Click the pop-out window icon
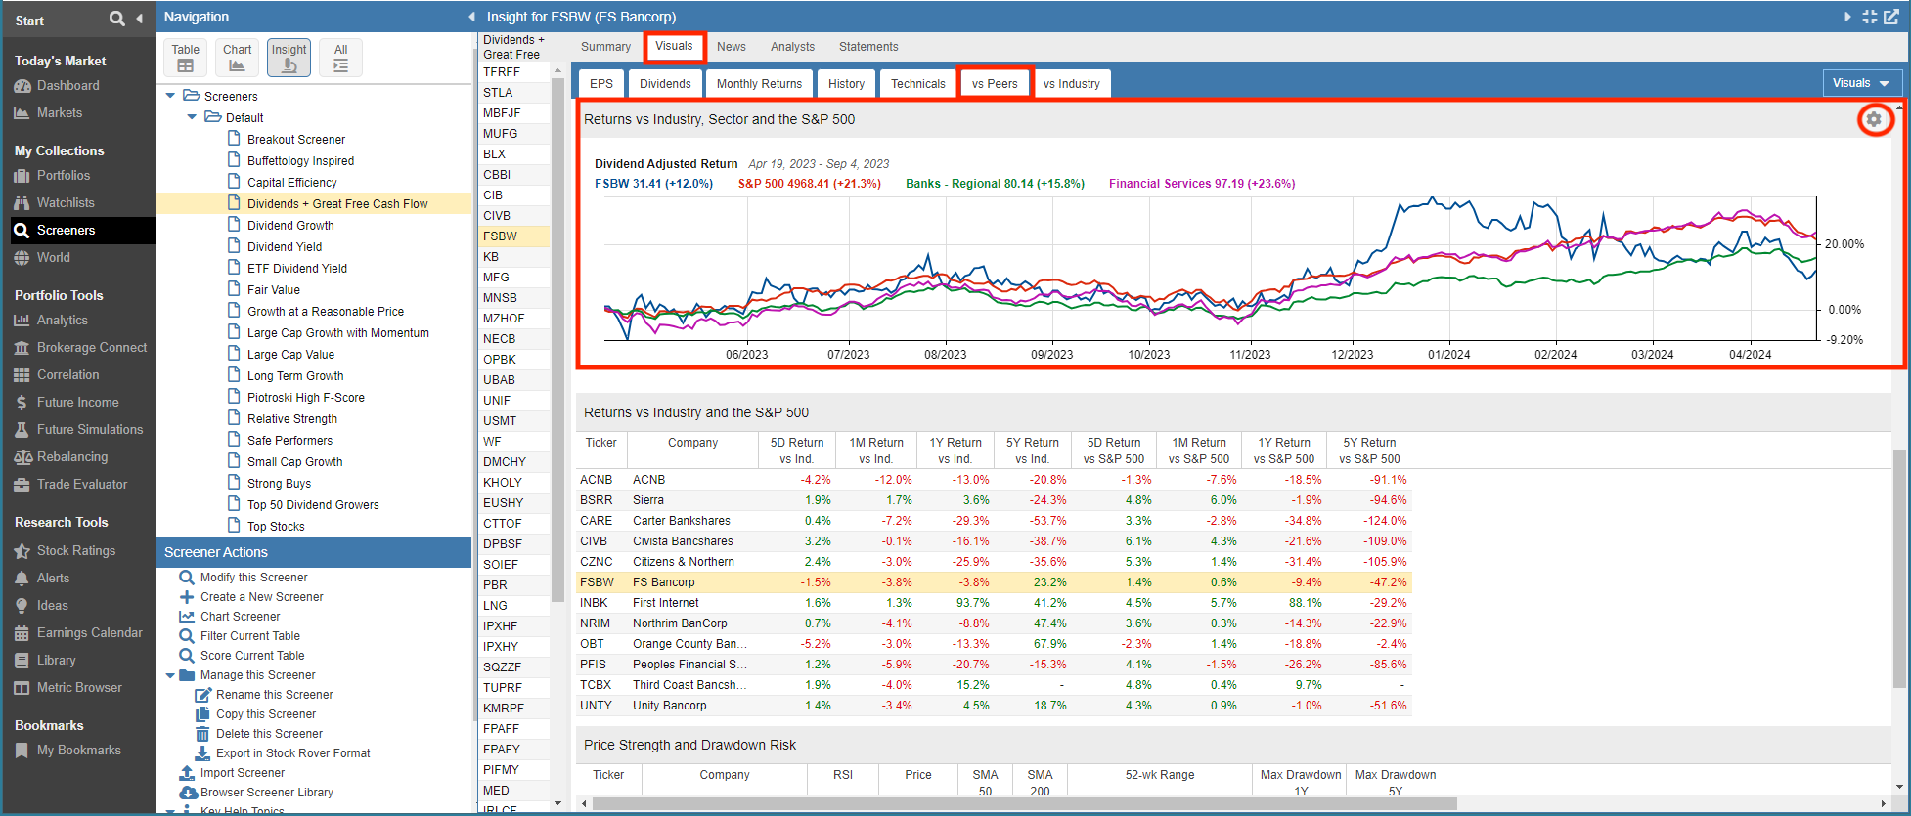Screen dimensions: 1911x816 pos(1891,17)
